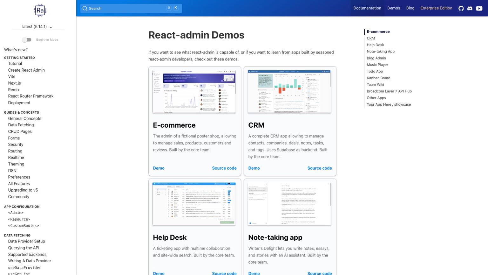Open What's new? in sidebar
Image resolution: width=488 pixels, height=275 pixels.
pyautogui.click(x=16, y=50)
